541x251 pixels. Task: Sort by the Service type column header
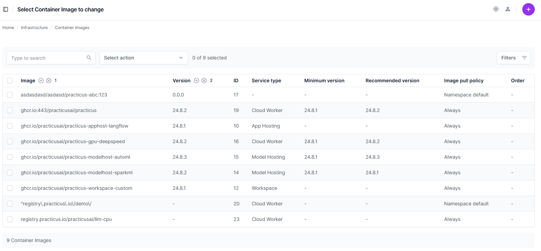266,81
